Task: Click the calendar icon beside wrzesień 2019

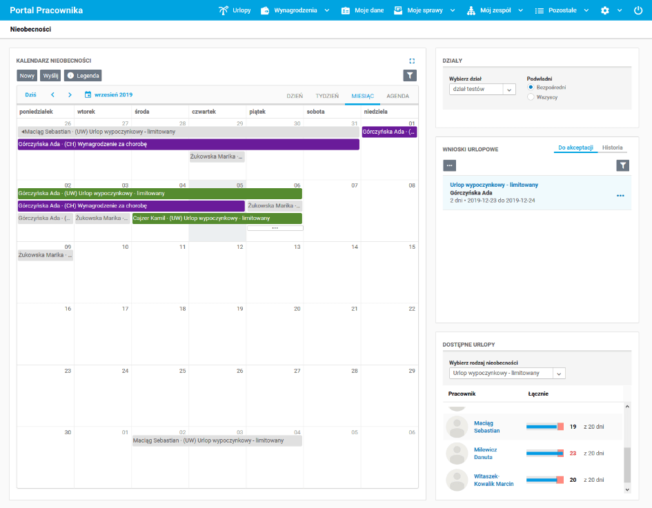Action: coord(88,94)
